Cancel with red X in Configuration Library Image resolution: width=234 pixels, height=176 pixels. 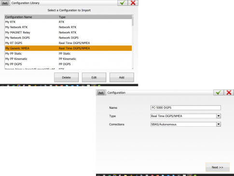pyautogui.click(x=133, y=3)
